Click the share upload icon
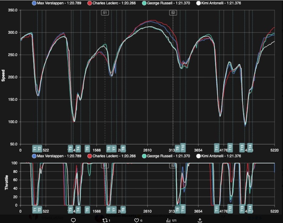This screenshot has height=223, width=283. point(200,220)
